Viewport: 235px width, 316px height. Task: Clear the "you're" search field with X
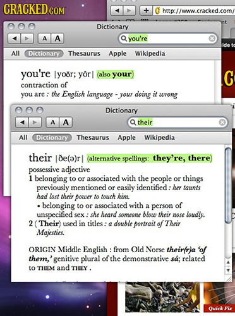point(212,39)
